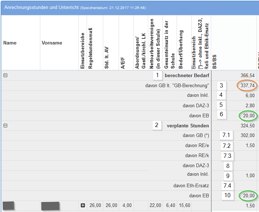The width and height of the screenshot is (259, 212).
Task: Click the 20,00 value for calculated davon EB
Action: (x=247, y=116)
